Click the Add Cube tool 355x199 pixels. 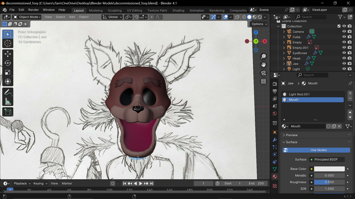point(8,112)
